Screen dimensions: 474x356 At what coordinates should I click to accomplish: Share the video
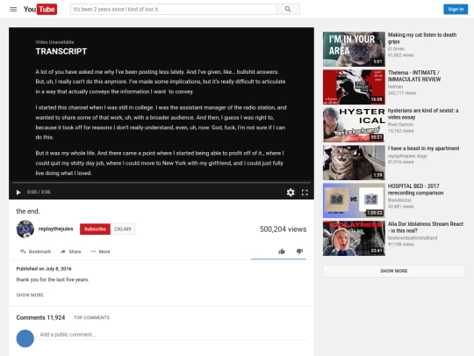[x=71, y=251]
